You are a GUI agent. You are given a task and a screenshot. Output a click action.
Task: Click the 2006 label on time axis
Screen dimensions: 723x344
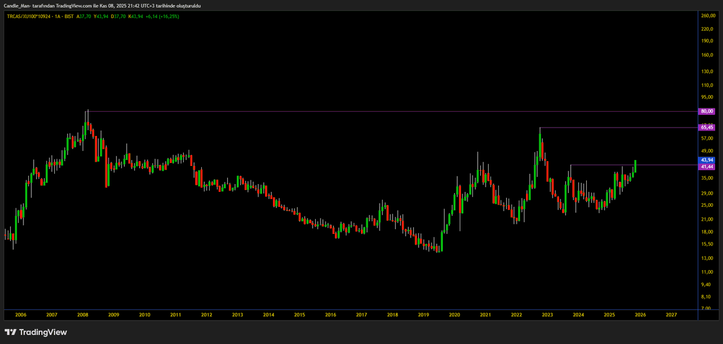point(20,315)
